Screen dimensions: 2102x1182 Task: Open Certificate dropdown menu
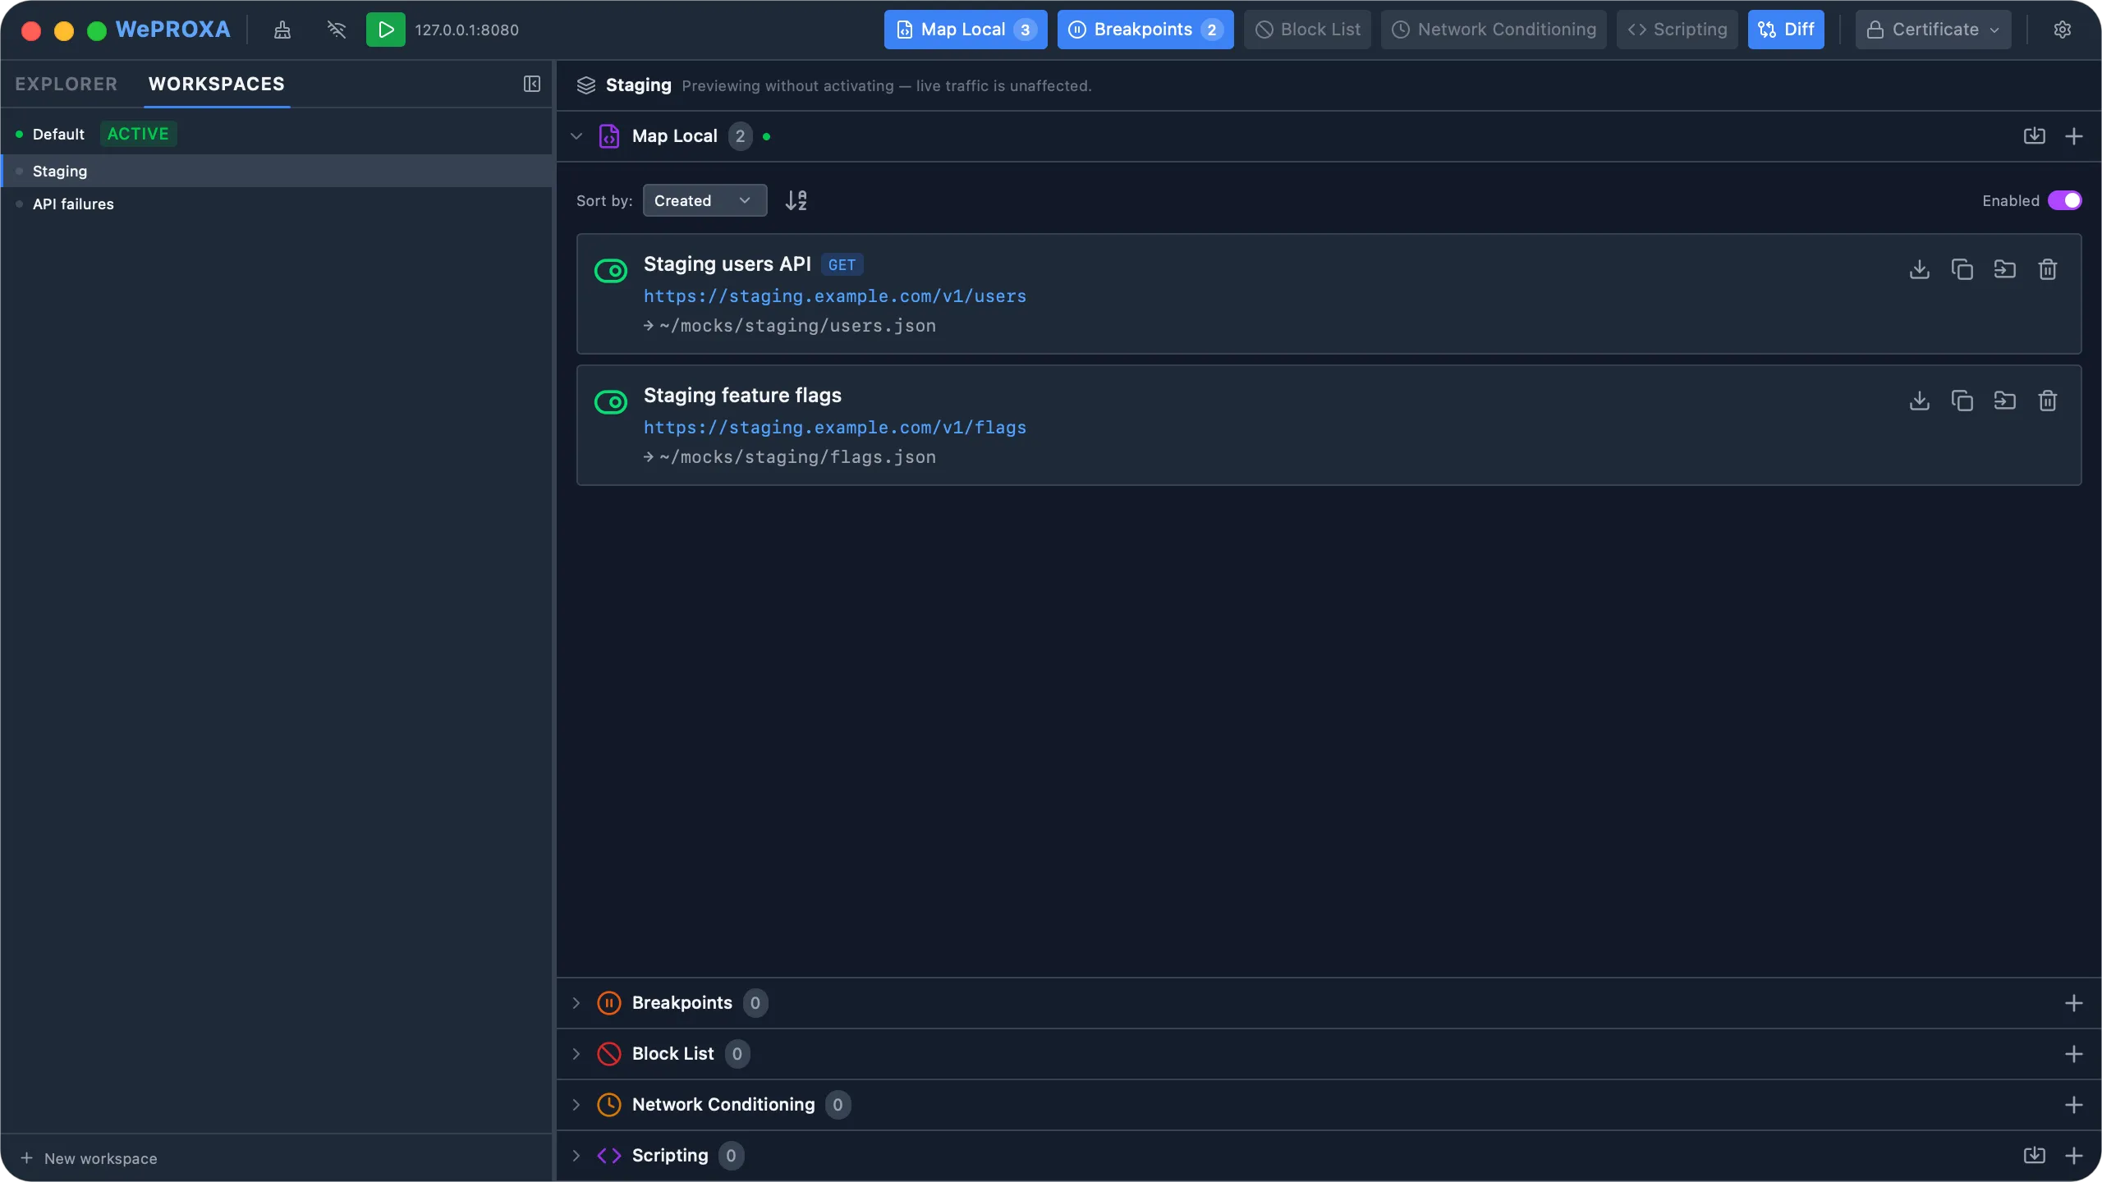coord(1933,30)
